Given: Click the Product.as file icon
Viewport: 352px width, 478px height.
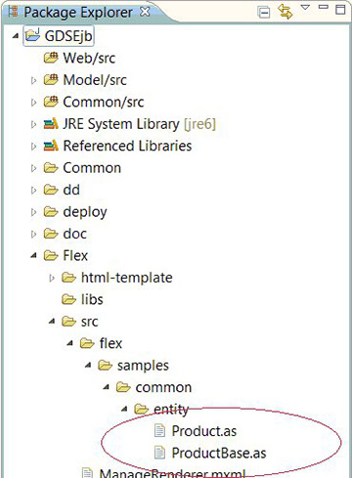Looking at the screenshot, I should click(159, 431).
